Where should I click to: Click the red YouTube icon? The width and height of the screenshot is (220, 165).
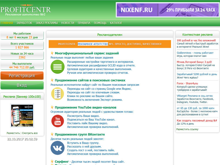tap(57, 121)
